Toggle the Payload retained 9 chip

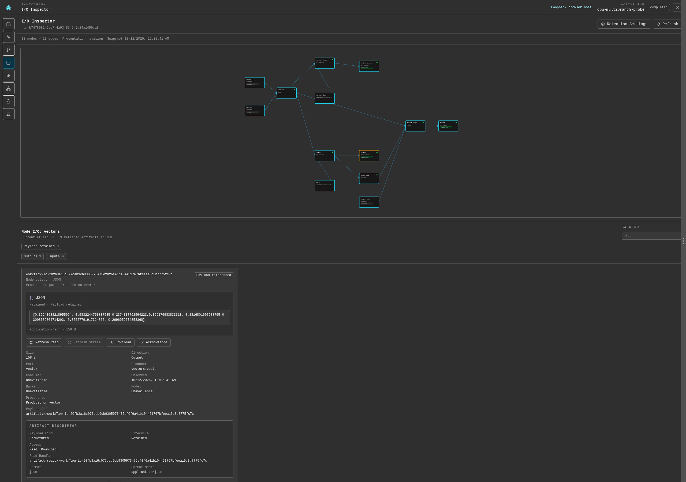click(x=41, y=246)
